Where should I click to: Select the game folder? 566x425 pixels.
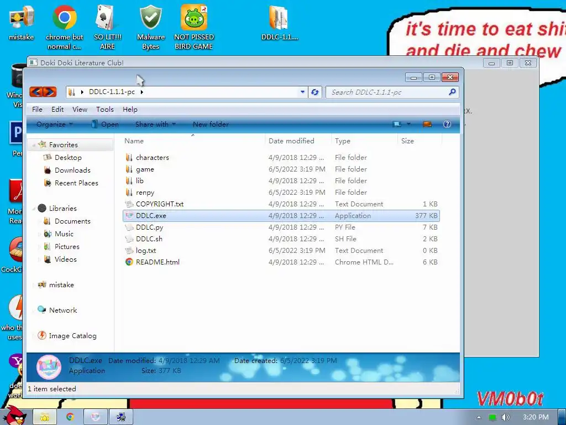click(145, 169)
